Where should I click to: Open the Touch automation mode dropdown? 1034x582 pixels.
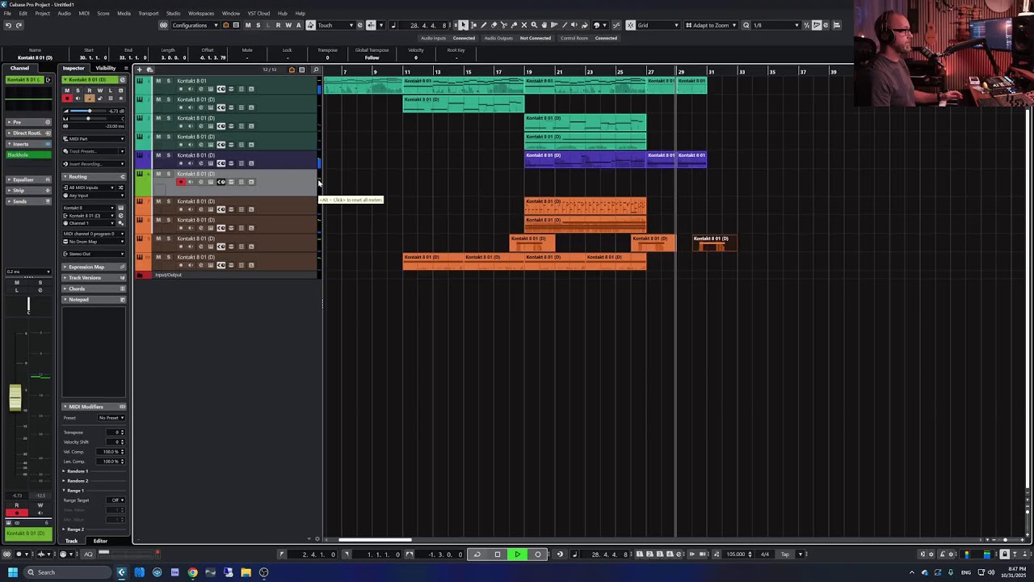point(336,25)
